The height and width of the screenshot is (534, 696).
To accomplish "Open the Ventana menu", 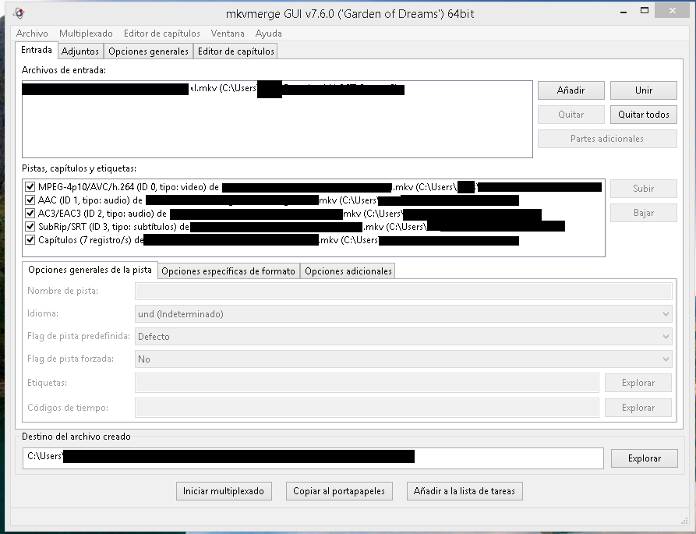I will [228, 34].
